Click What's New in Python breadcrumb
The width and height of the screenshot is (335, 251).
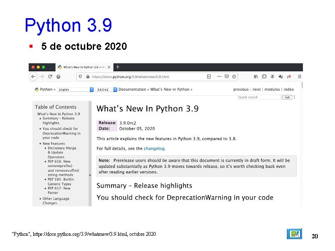pyautogui.click(x=170, y=89)
